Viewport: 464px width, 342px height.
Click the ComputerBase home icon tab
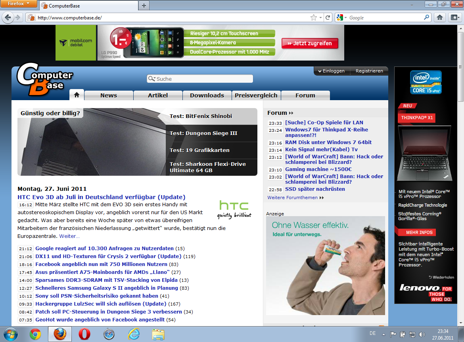77,95
